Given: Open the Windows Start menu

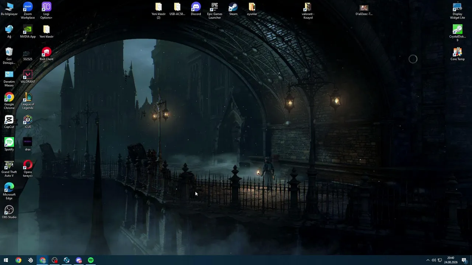Looking at the screenshot, I should (x=6, y=260).
